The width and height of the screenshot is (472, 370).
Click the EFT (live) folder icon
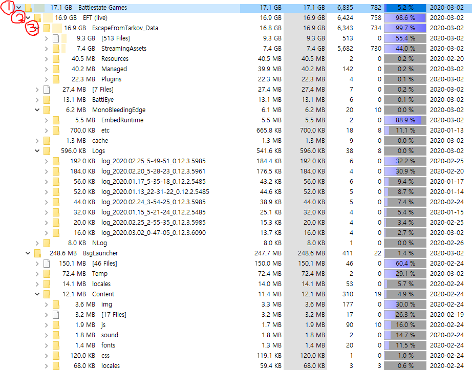coord(38,18)
